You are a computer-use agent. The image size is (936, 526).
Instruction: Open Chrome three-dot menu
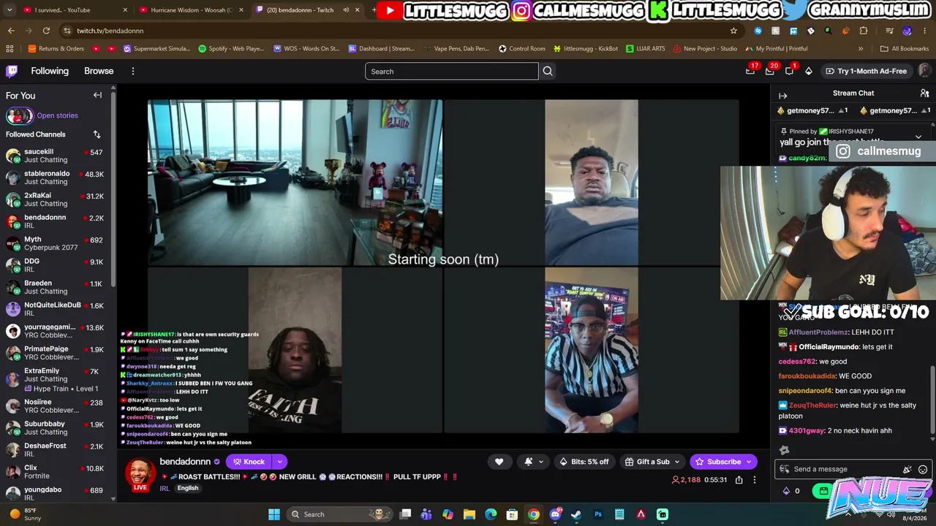tap(925, 31)
